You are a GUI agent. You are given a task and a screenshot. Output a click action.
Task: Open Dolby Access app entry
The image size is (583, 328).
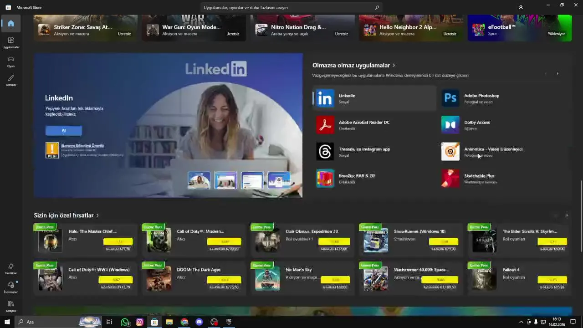(500, 125)
